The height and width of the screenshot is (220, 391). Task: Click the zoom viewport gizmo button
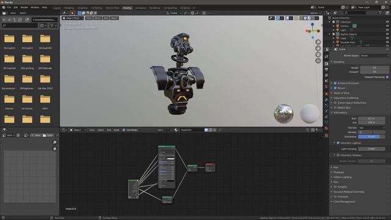pos(318,42)
